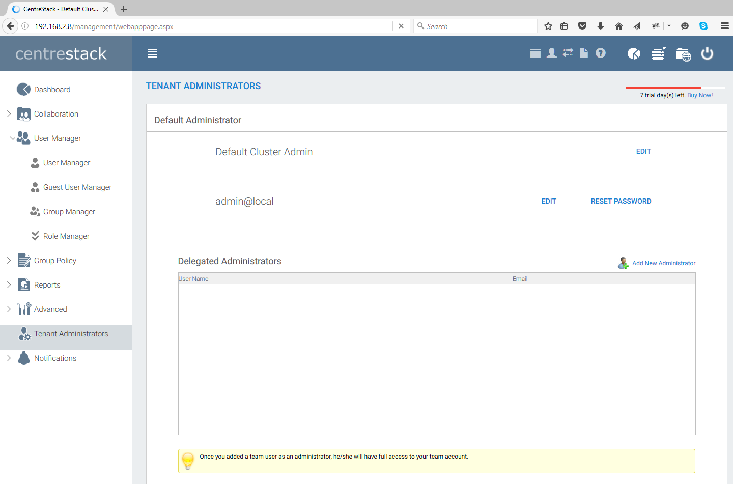The width and height of the screenshot is (733, 484).
Task: Click EDIT next to Default Cluster Admin
Action: tap(643, 151)
